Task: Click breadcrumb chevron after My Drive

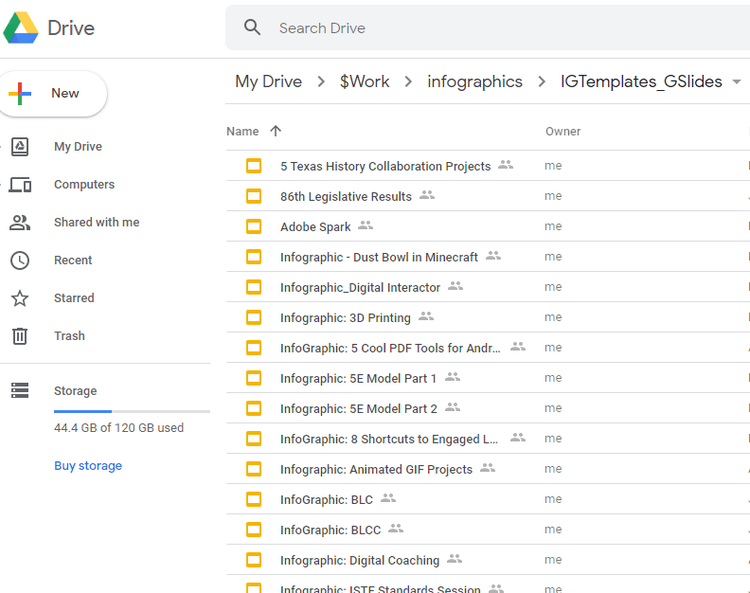Action: pos(321,81)
